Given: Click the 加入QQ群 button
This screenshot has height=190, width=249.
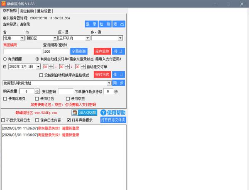Looking at the screenshot, I should tap(84, 112).
